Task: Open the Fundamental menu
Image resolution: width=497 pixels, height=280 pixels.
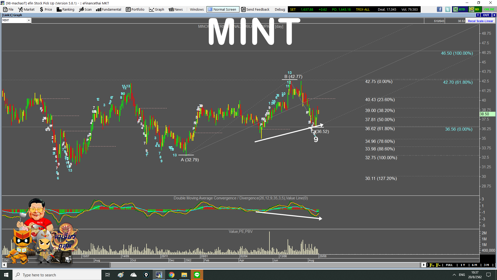Action: coord(108,9)
